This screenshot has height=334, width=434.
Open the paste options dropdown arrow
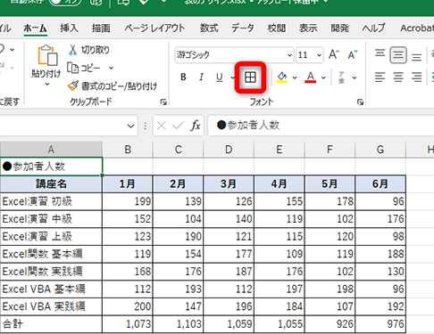click(x=47, y=85)
